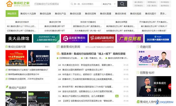Viewport: 176px width, 106px height.
Task: Open the 天牛 red promotional thumbnail
Action: pos(16,58)
